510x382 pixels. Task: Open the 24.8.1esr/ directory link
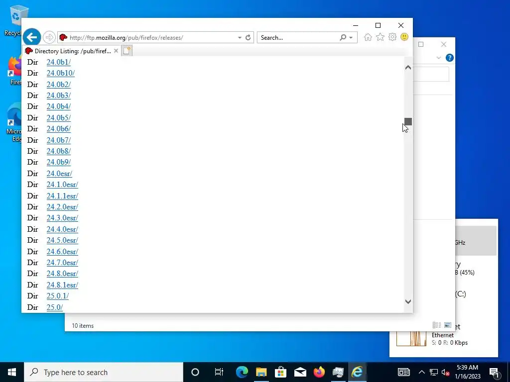[x=62, y=285]
